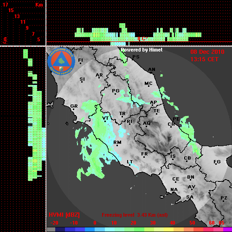
Task: Click the AQ city label
Action: click(147, 123)
